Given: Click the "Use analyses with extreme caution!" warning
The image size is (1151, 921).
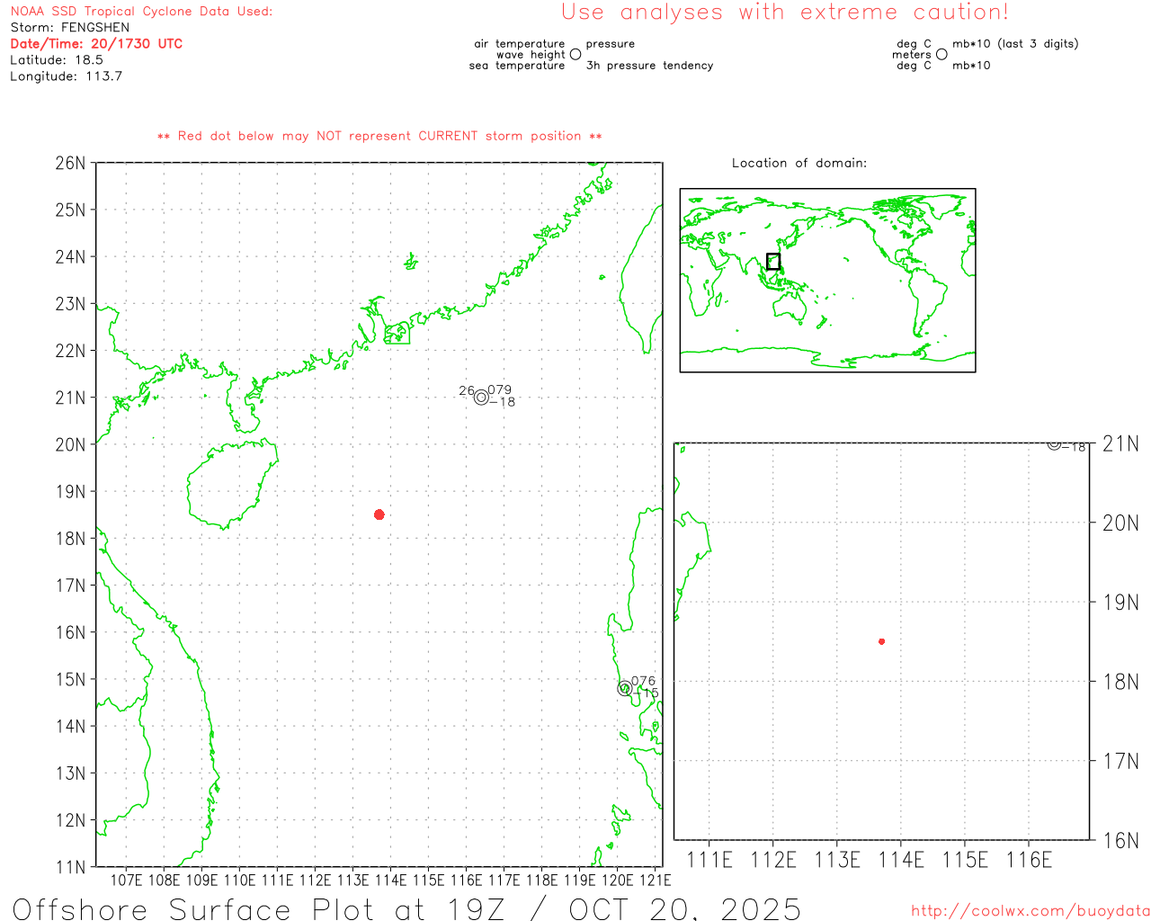Looking at the screenshot, I should point(784,13).
